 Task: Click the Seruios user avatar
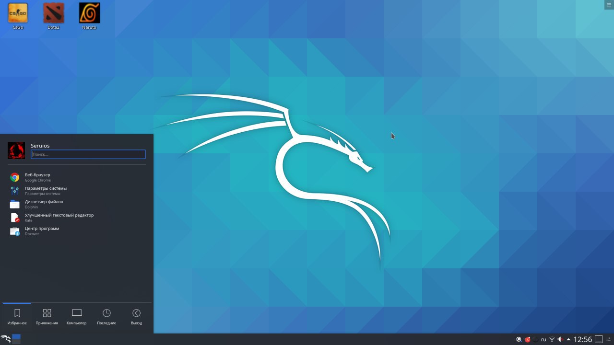(16, 150)
